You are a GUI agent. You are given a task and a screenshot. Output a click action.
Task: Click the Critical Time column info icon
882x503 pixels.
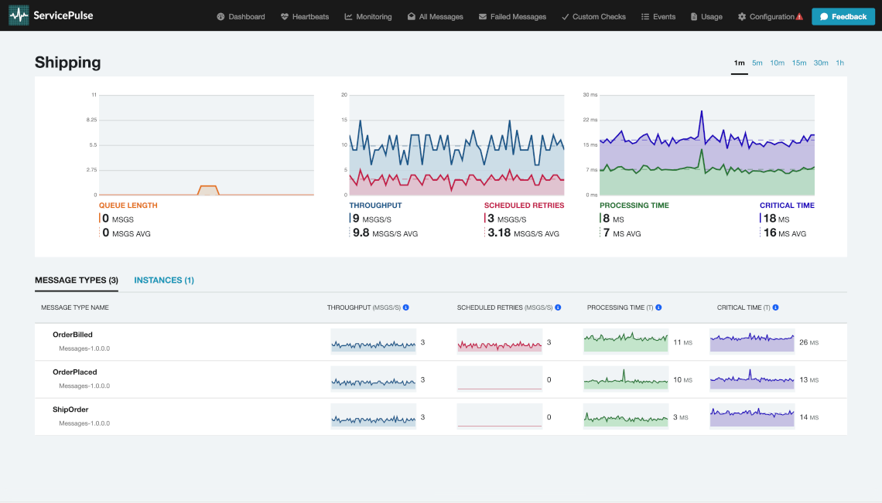[775, 308]
